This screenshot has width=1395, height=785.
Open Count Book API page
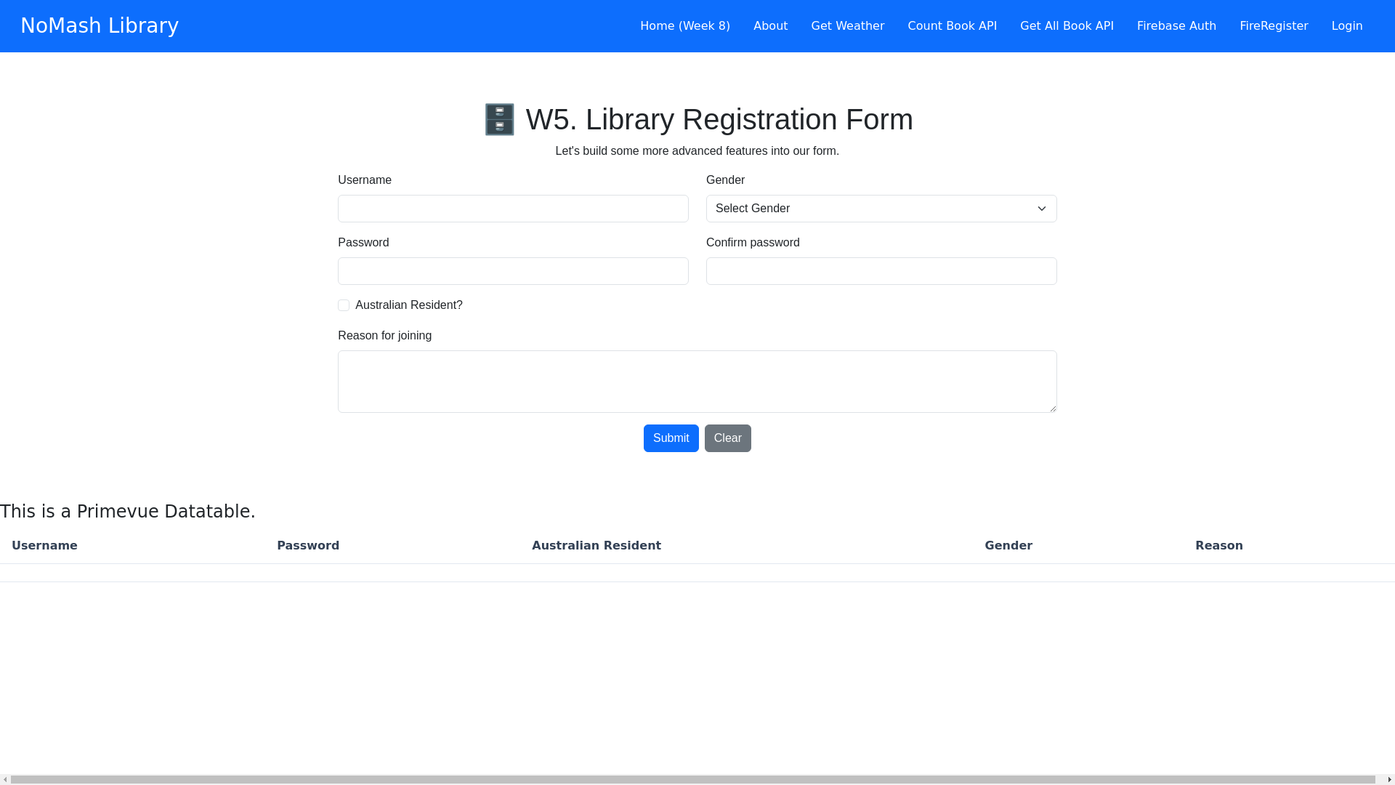[952, 26]
